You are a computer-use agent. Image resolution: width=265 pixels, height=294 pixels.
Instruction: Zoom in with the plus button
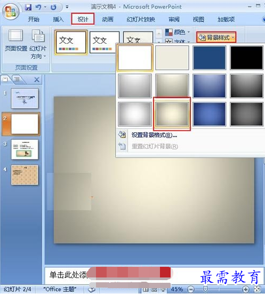coord(245,289)
